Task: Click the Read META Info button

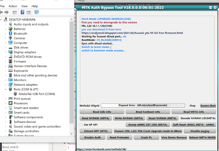Action: tap(194, 112)
